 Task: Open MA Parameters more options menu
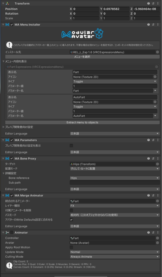point(158,140)
